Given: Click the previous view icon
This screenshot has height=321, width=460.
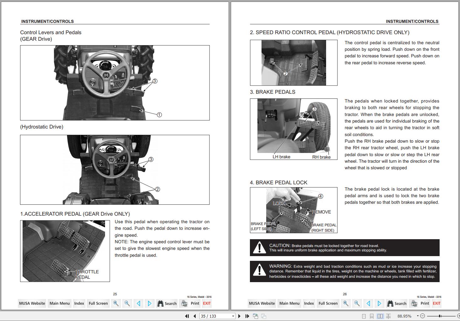Looking at the screenshot, I should click(256, 316).
